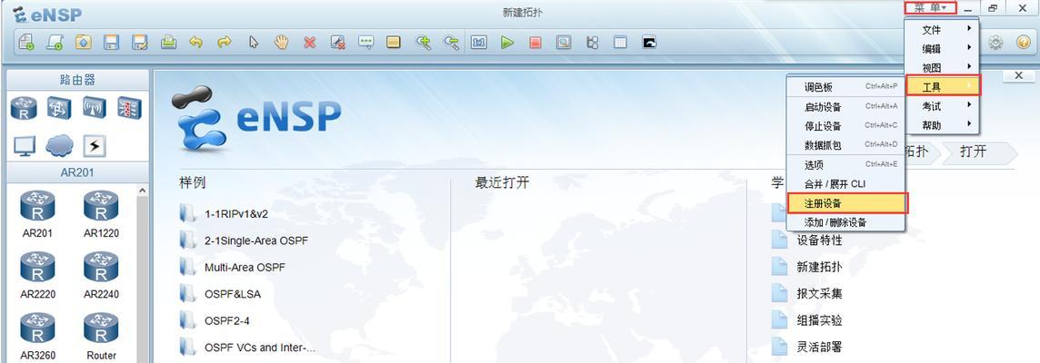
Task: Click the delete all connections icon
Action: [x=338, y=43]
